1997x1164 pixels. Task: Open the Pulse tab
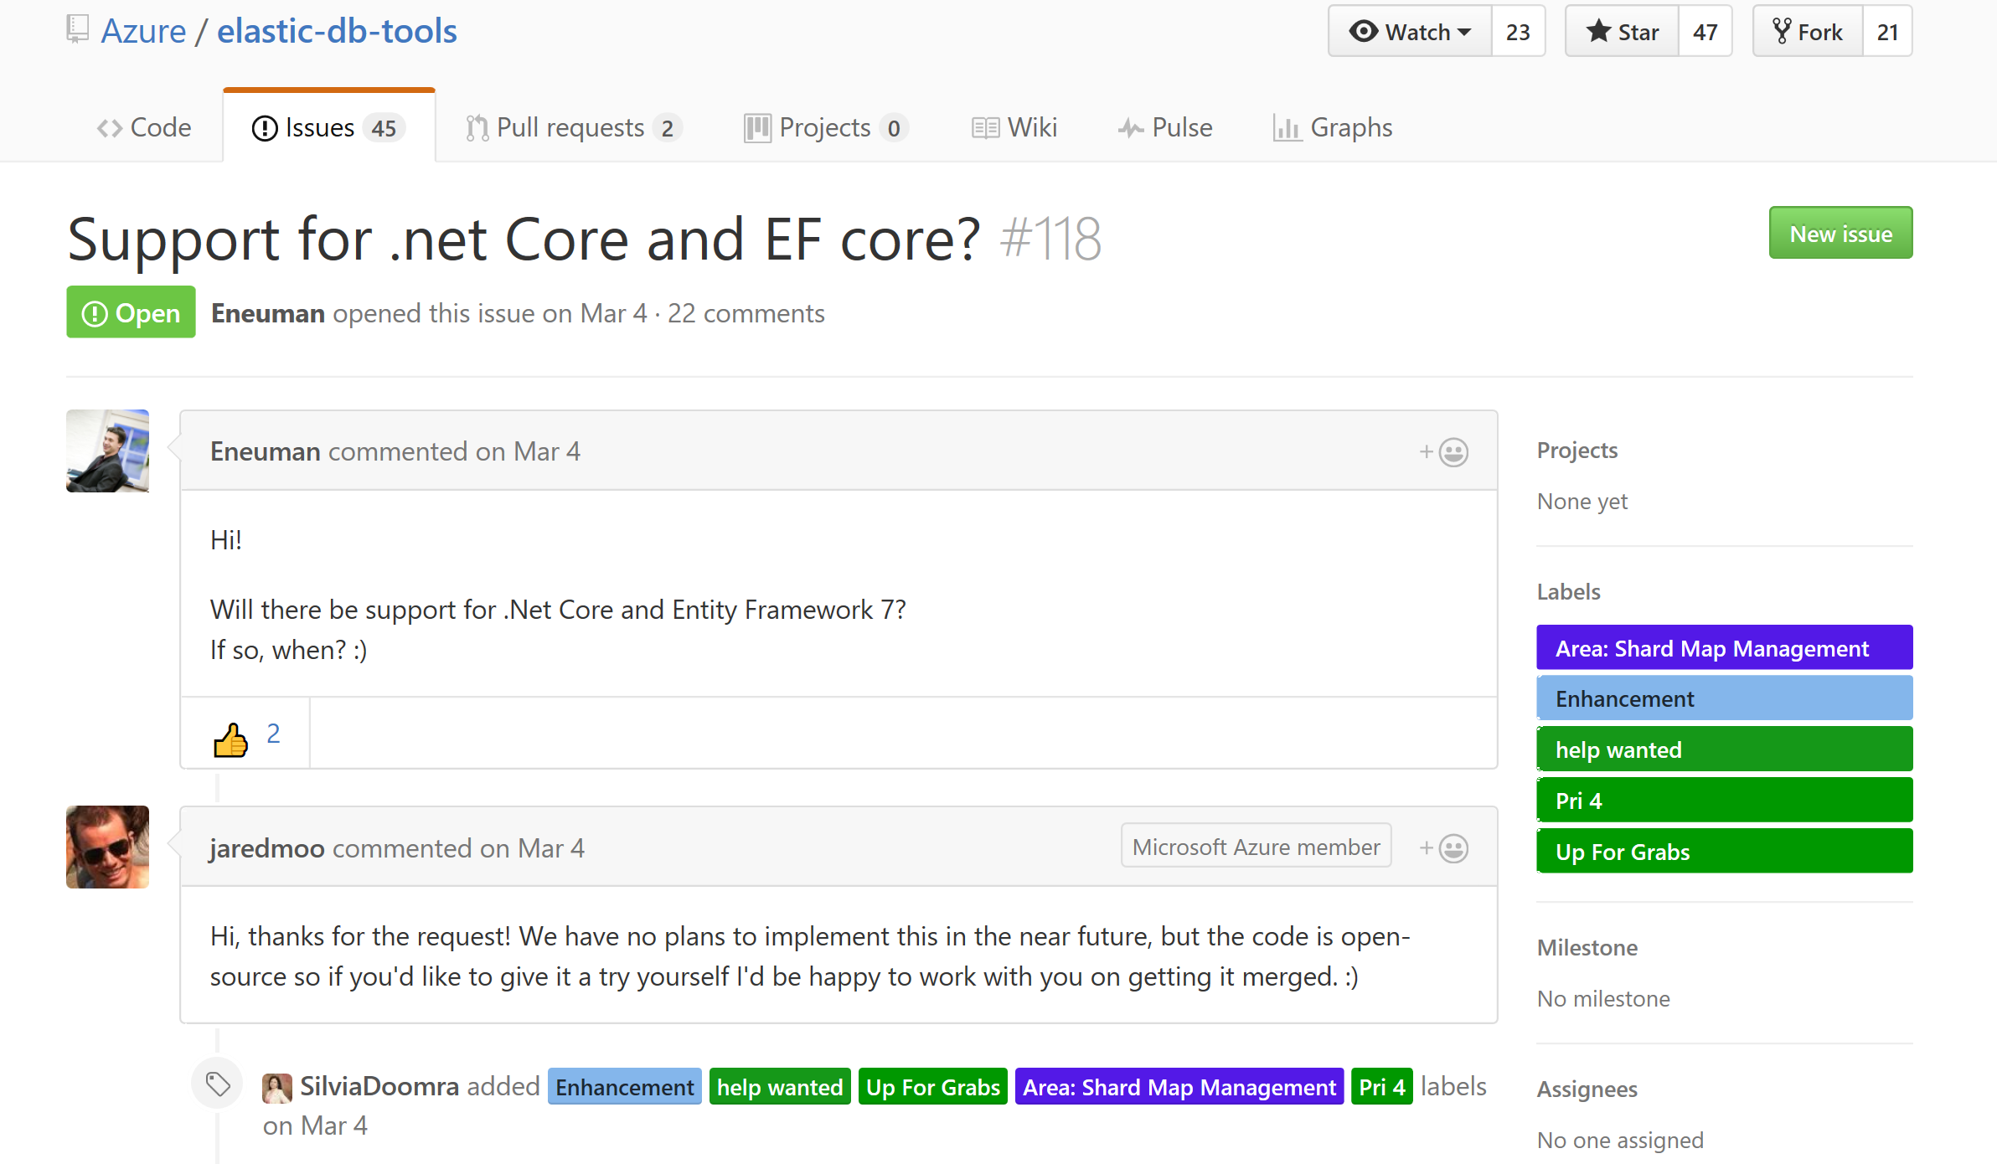pyautogui.click(x=1165, y=127)
